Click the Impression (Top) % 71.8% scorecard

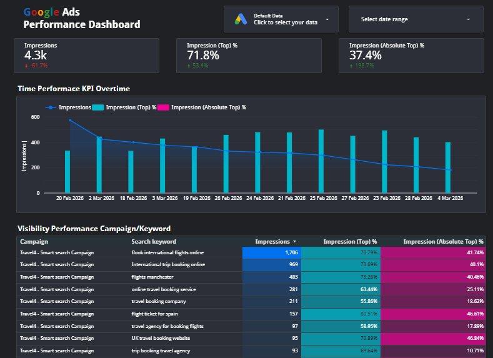pyautogui.click(x=249, y=56)
